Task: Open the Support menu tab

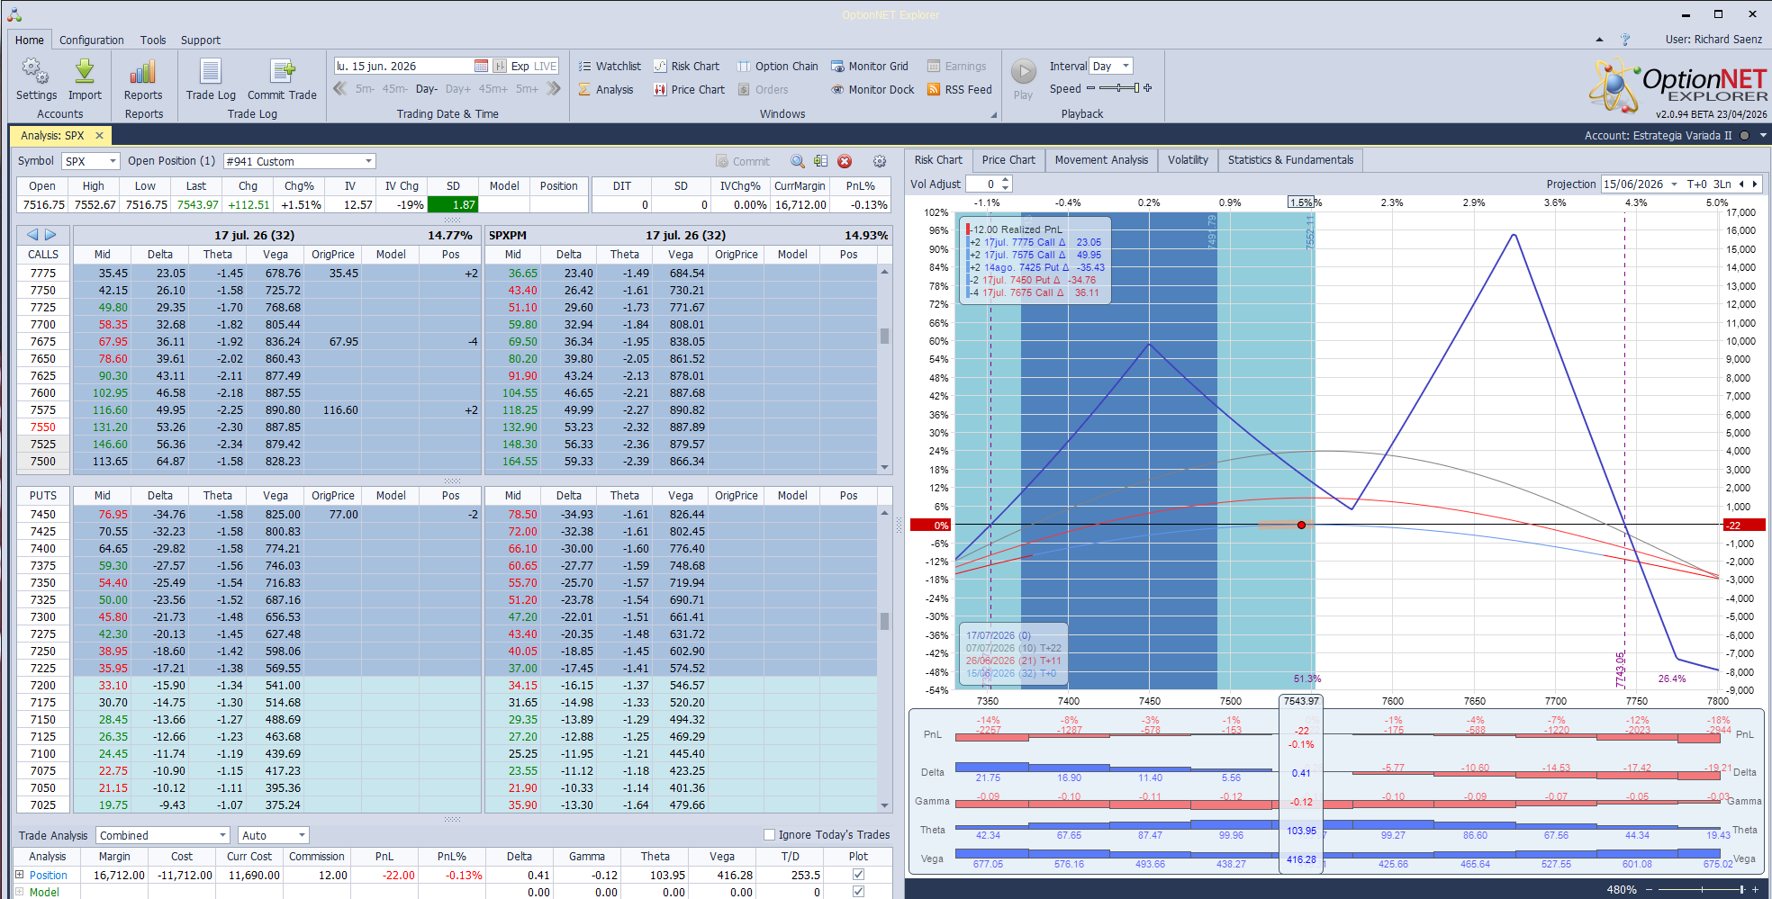Action: (x=201, y=40)
